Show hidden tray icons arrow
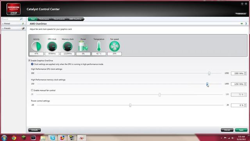250x141 pixels. click(221, 138)
